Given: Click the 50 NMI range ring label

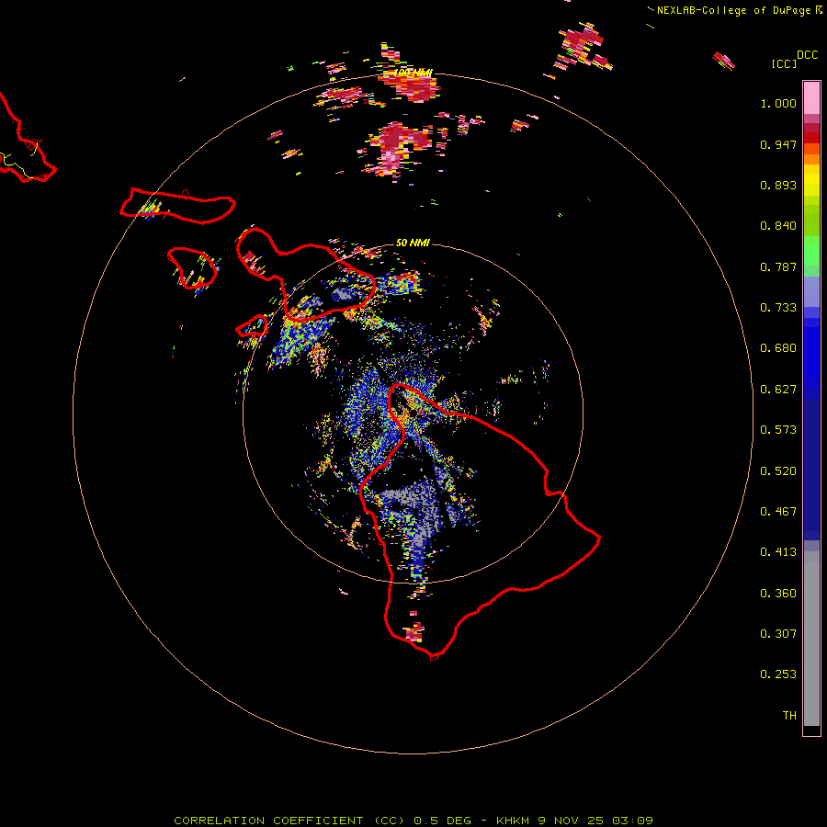Looking at the screenshot, I should point(413,243).
